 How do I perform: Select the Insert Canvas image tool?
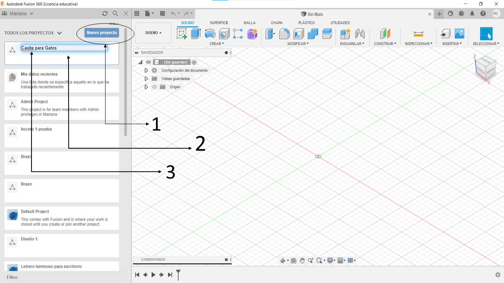coord(460,34)
